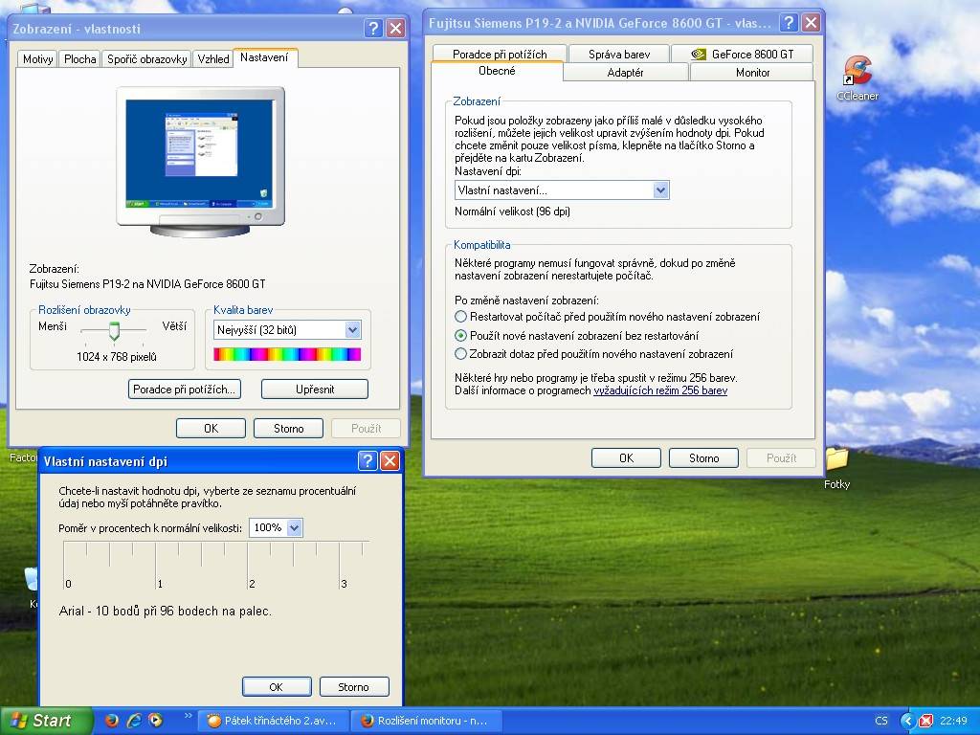Switch to Pátek třináctého taskbar item
980x735 pixels.
click(x=274, y=721)
